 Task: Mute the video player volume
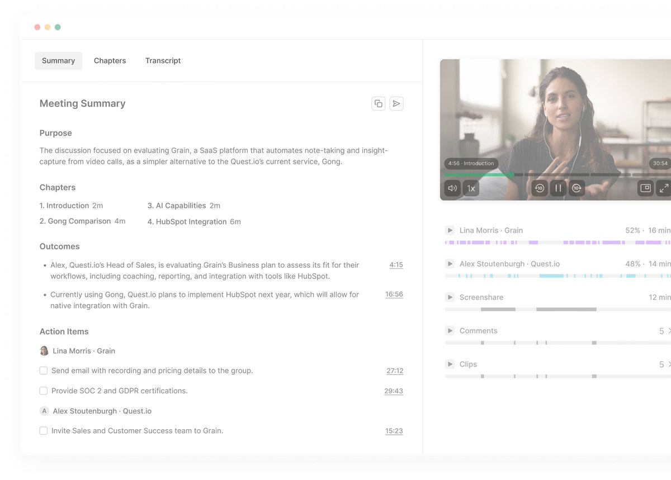[452, 188]
